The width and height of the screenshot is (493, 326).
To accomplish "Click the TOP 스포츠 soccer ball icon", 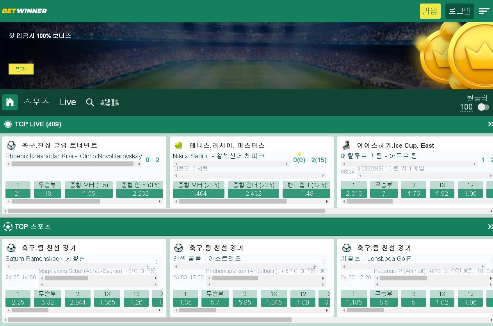I will pos(8,227).
